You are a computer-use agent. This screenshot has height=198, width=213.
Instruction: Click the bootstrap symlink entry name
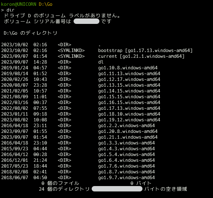(145, 50)
